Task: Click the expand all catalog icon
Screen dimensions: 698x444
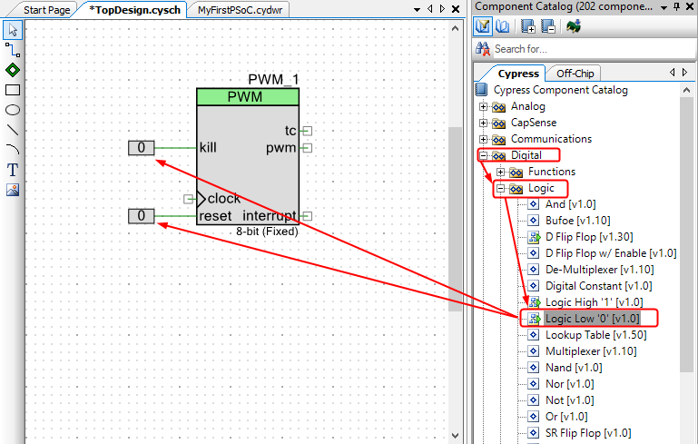Action: pos(527,26)
